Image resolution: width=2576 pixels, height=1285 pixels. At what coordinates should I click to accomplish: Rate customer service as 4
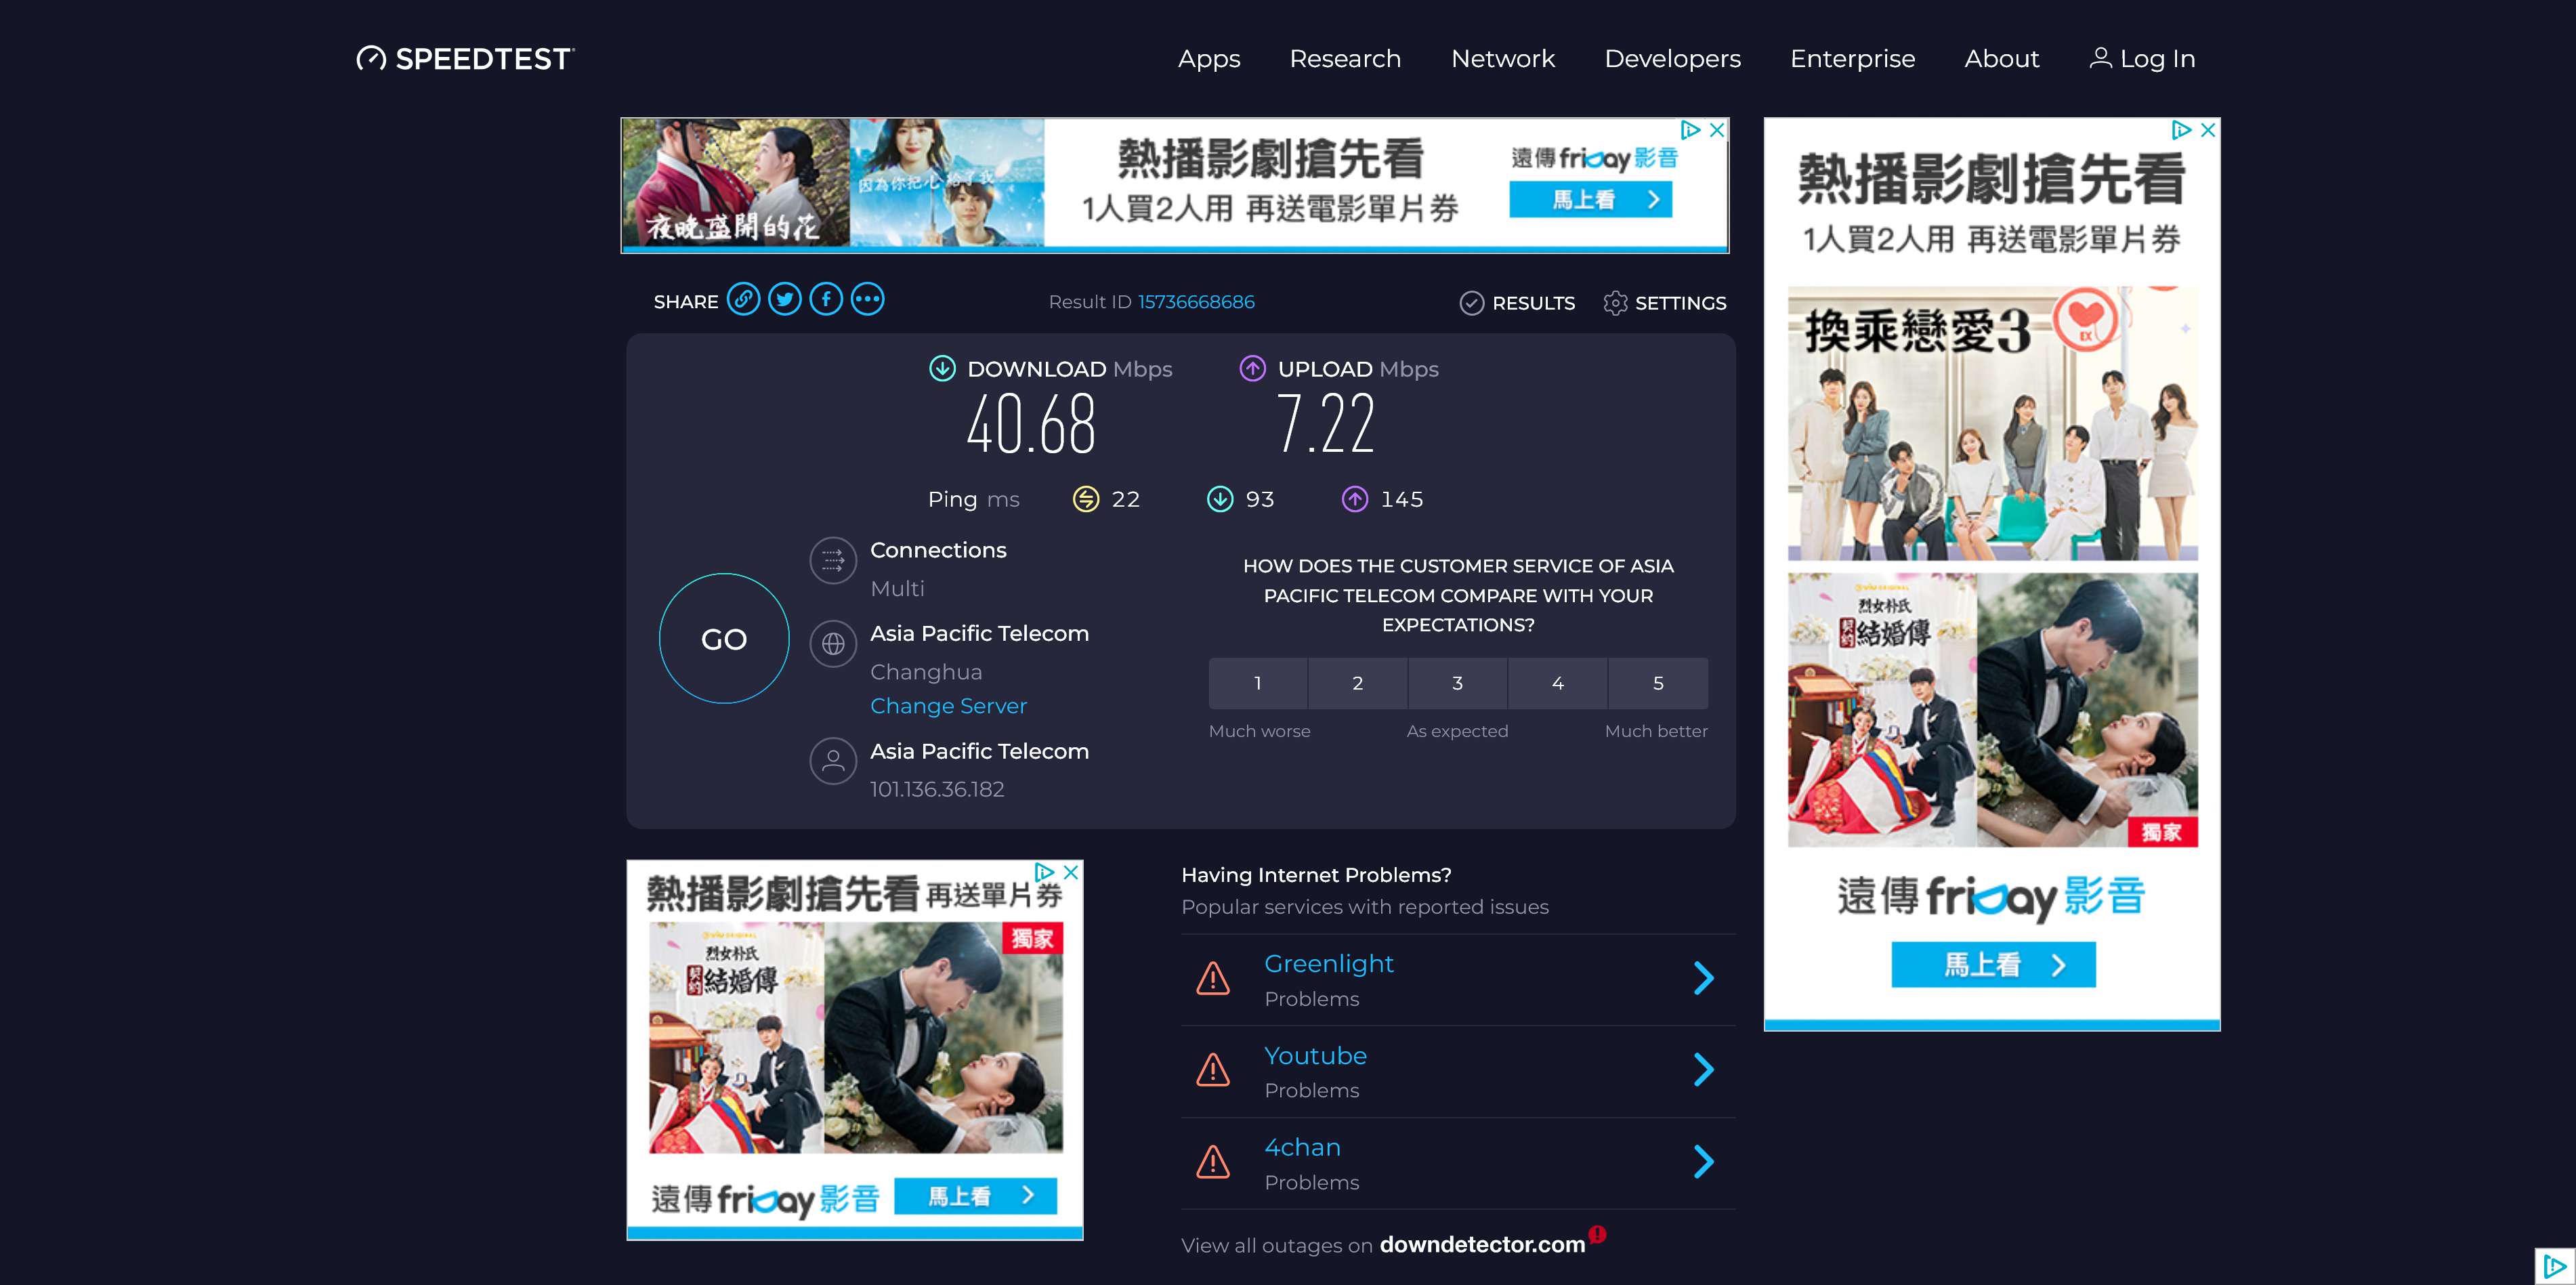1558,683
